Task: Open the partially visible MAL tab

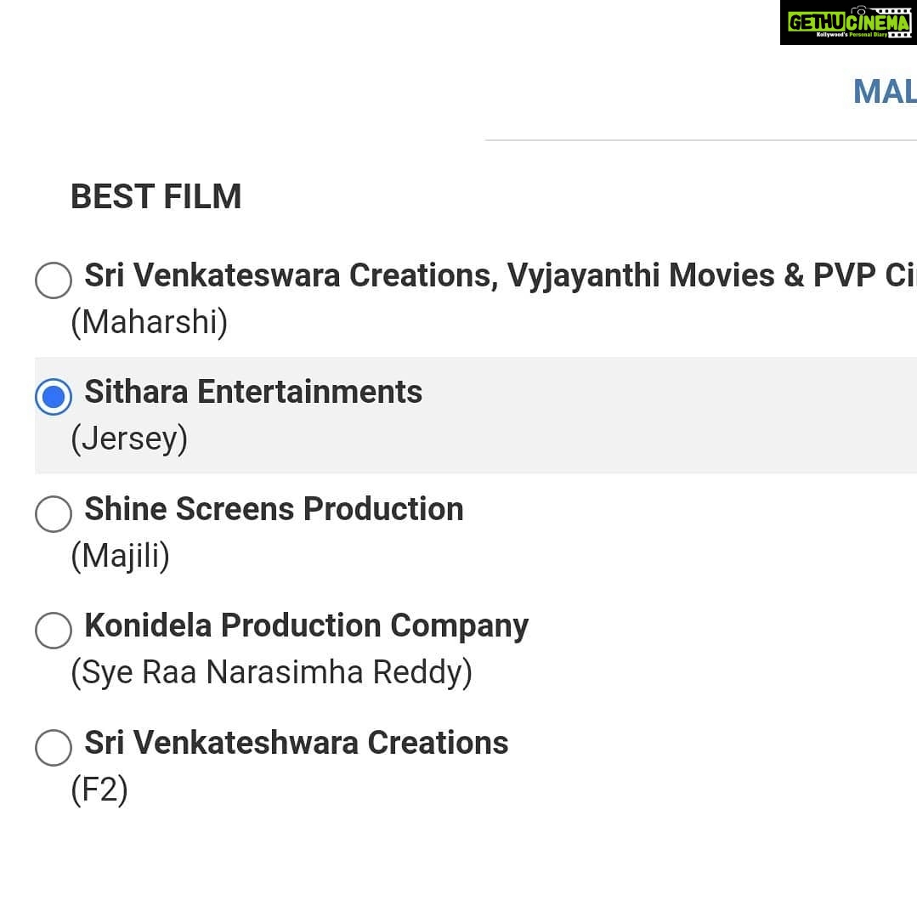Action: [x=885, y=92]
